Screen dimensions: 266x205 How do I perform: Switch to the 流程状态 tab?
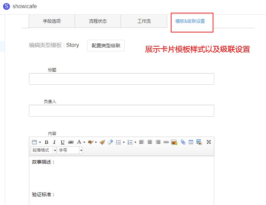[x=98, y=21]
